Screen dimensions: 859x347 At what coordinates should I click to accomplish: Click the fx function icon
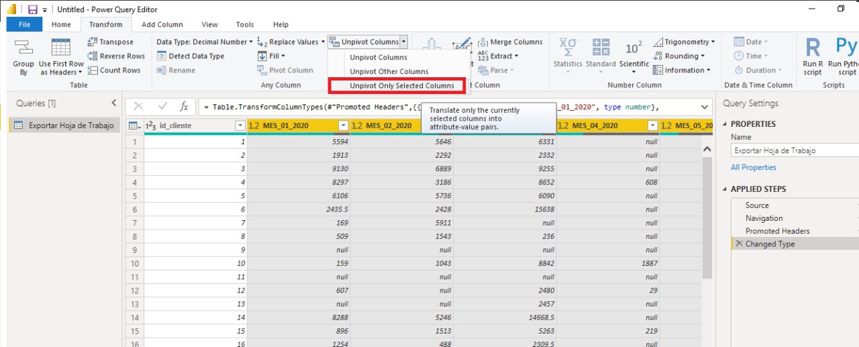(184, 107)
